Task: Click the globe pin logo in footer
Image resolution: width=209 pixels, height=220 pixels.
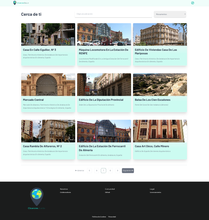Action: pyautogui.click(x=37, y=198)
